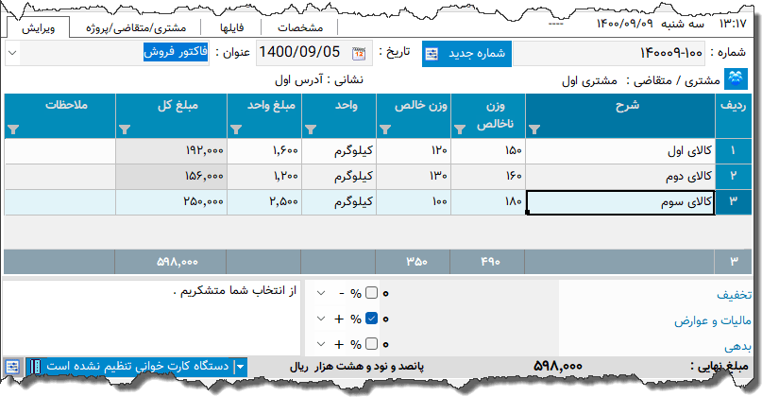This screenshot has height=397, width=762.
Task: Switch to the فایلها tab
Action: tap(231, 27)
